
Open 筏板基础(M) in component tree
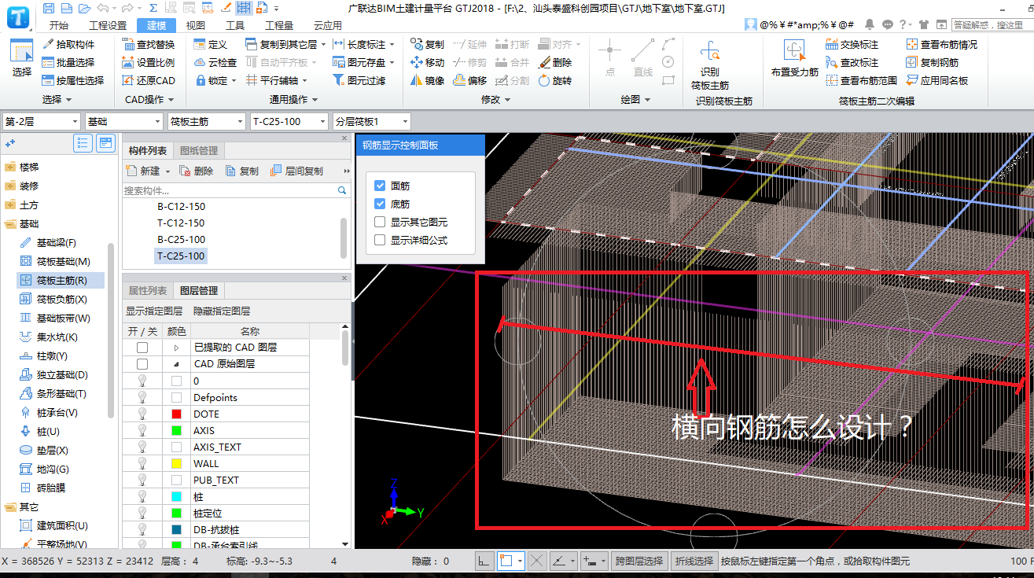(x=55, y=261)
